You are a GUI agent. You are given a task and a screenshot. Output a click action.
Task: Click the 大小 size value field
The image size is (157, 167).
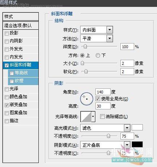[127, 63]
